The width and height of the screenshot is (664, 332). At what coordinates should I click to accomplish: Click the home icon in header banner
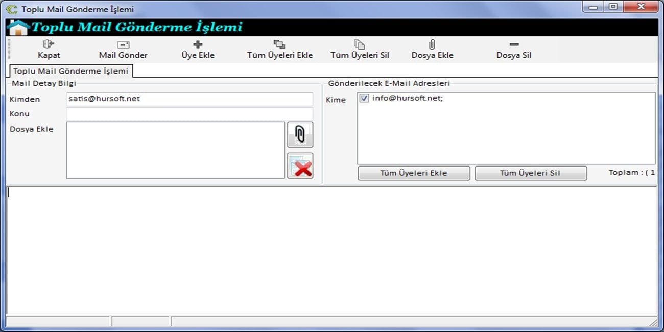click(x=18, y=28)
